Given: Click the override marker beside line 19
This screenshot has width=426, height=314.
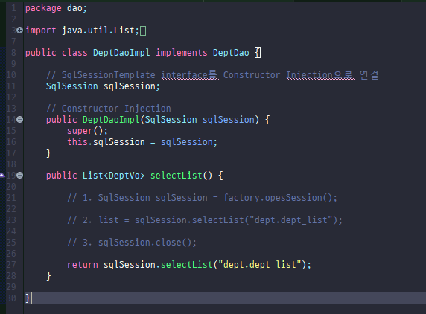Looking at the screenshot, I should [2, 176].
